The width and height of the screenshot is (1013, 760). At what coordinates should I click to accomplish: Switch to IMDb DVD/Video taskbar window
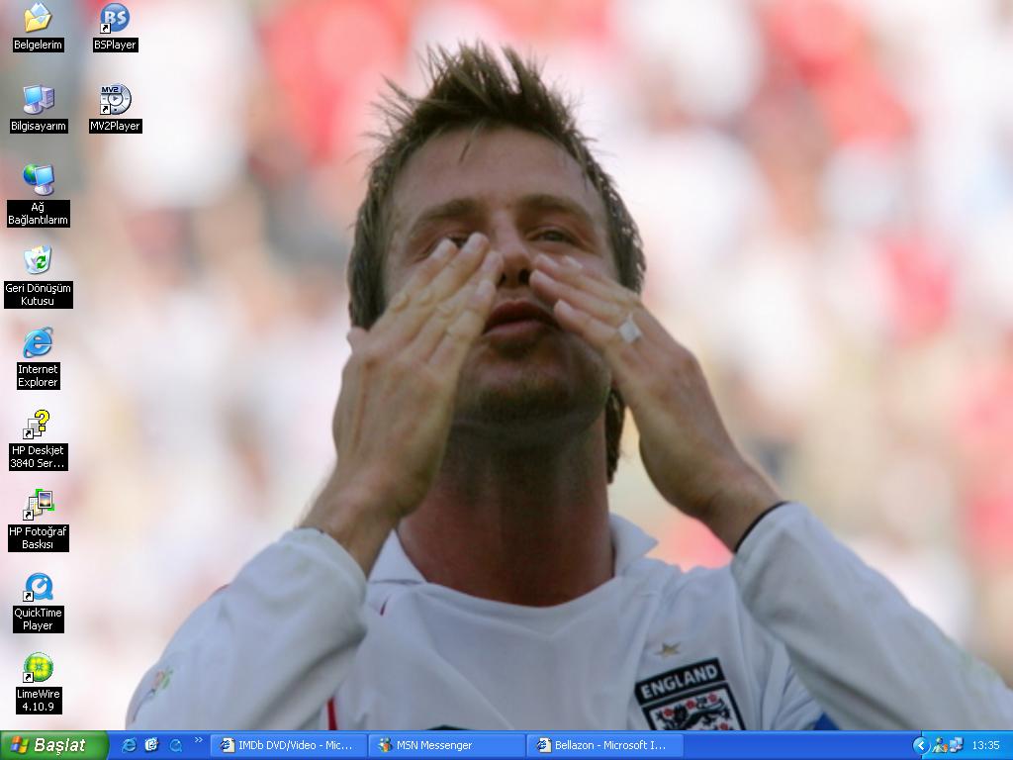click(x=288, y=745)
